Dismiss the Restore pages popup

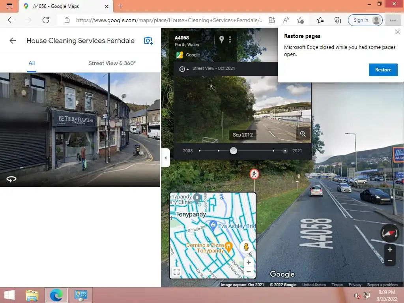(x=398, y=32)
